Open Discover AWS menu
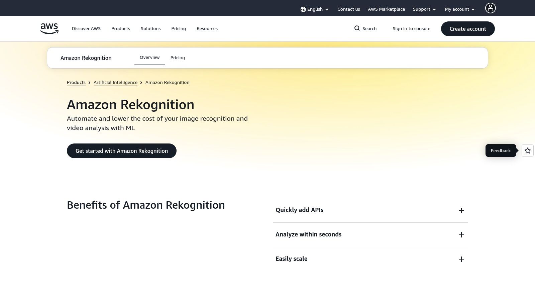The height and width of the screenshot is (301, 535). [x=86, y=29]
